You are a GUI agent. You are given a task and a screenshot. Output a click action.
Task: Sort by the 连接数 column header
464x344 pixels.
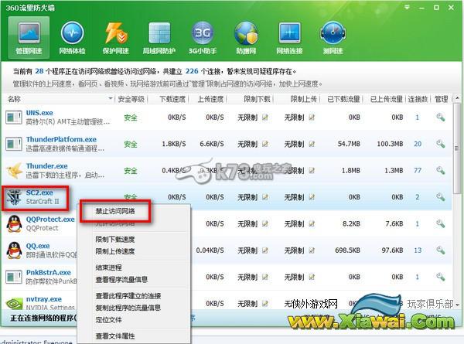click(x=418, y=99)
